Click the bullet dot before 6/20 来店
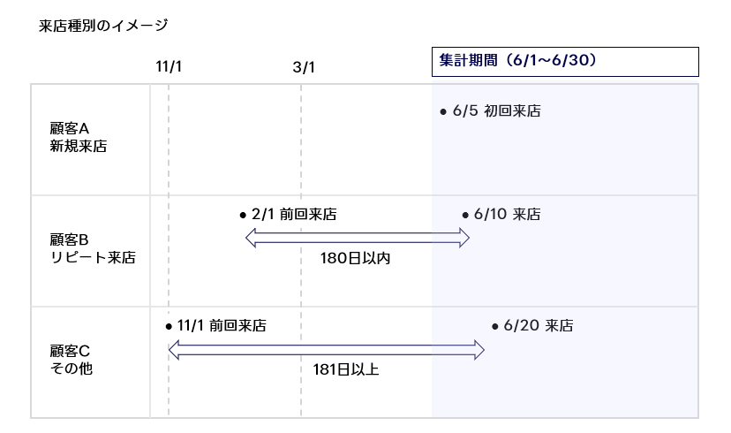The image size is (731, 433). pos(494,327)
